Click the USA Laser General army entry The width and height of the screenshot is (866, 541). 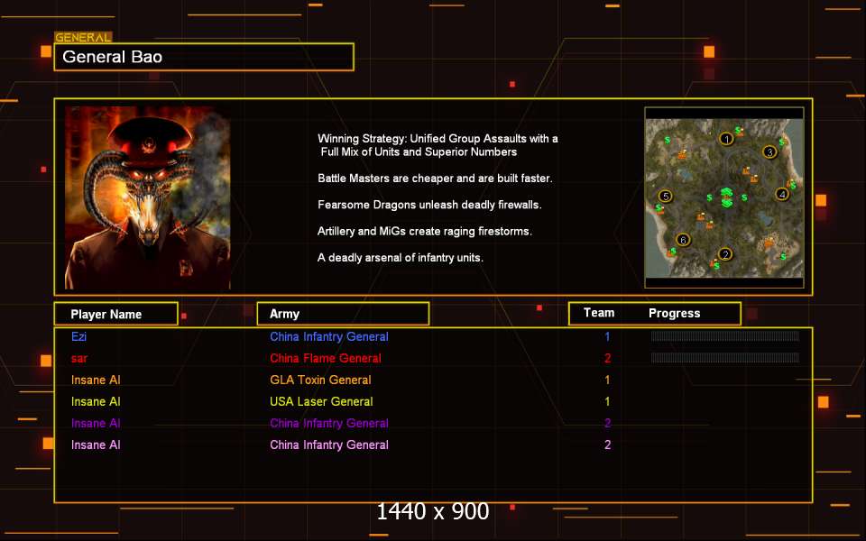click(321, 401)
